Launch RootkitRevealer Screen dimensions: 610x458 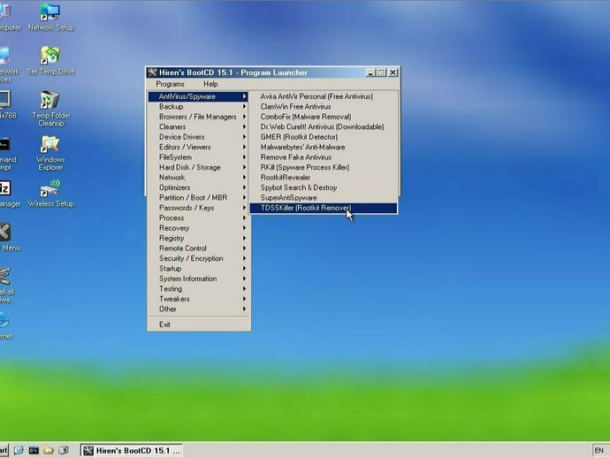(x=324, y=178)
